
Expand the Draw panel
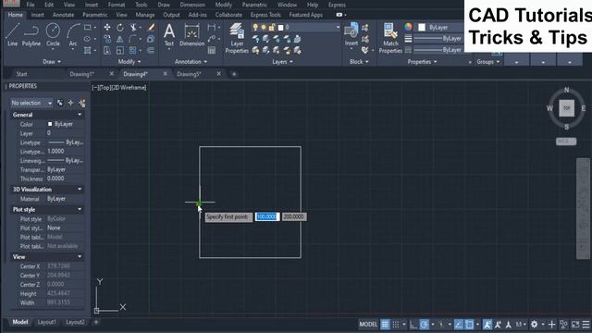52,62
